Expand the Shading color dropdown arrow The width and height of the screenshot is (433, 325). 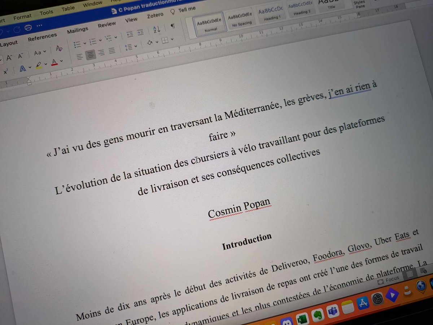pos(157,42)
